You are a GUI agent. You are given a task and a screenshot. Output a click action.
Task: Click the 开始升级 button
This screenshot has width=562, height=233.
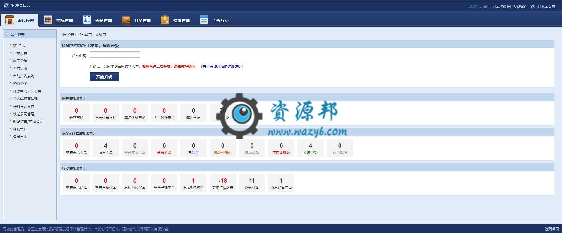click(x=104, y=77)
